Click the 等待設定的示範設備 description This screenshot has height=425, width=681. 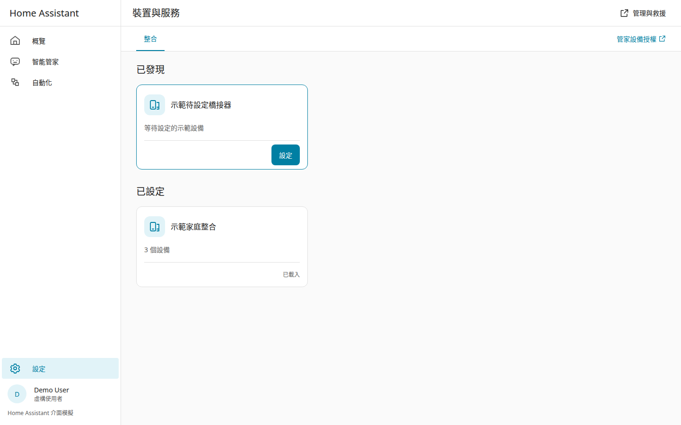point(174,128)
